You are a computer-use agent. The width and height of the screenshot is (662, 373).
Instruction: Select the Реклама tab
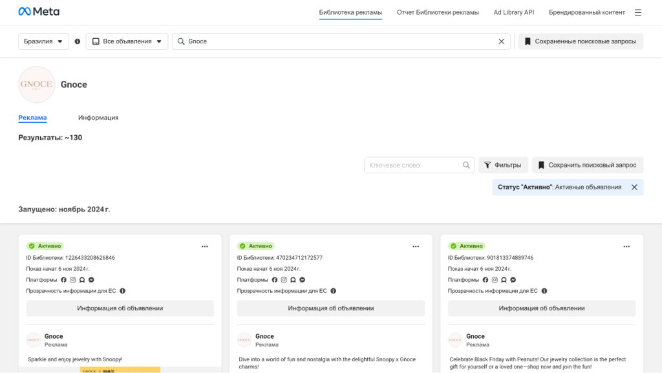click(x=32, y=118)
